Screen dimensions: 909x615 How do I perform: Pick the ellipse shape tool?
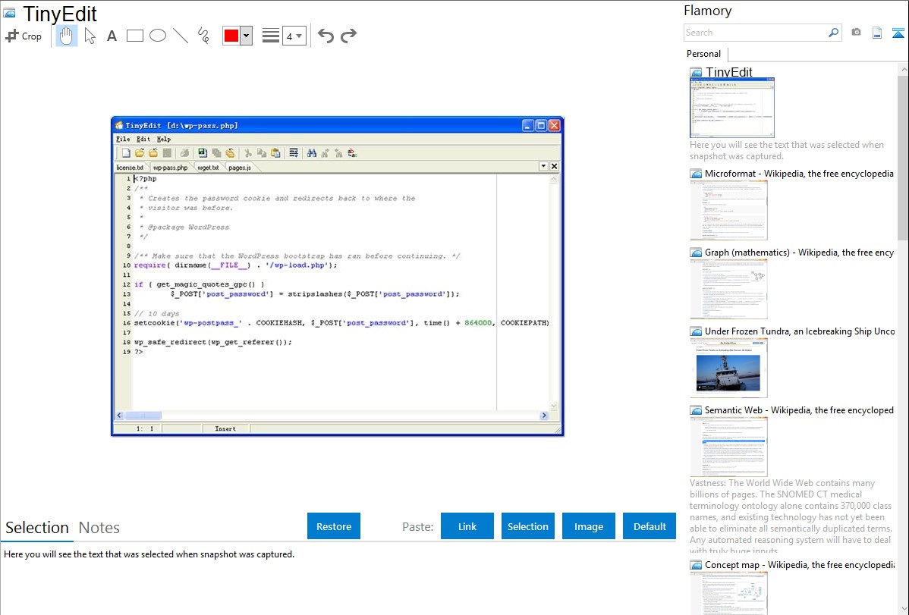pyautogui.click(x=158, y=36)
